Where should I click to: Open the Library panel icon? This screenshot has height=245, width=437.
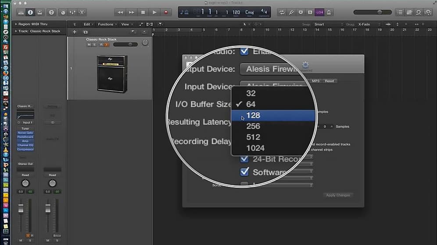click(x=21, y=12)
